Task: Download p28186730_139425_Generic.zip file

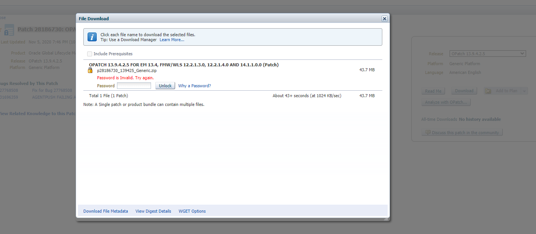Action: tap(127, 71)
